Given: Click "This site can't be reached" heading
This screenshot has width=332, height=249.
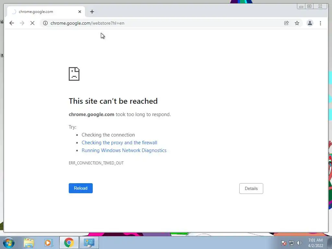Looking at the screenshot, I should pos(113,101).
